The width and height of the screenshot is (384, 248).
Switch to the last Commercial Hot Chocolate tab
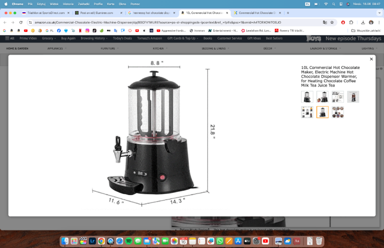[x=257, y=12]
